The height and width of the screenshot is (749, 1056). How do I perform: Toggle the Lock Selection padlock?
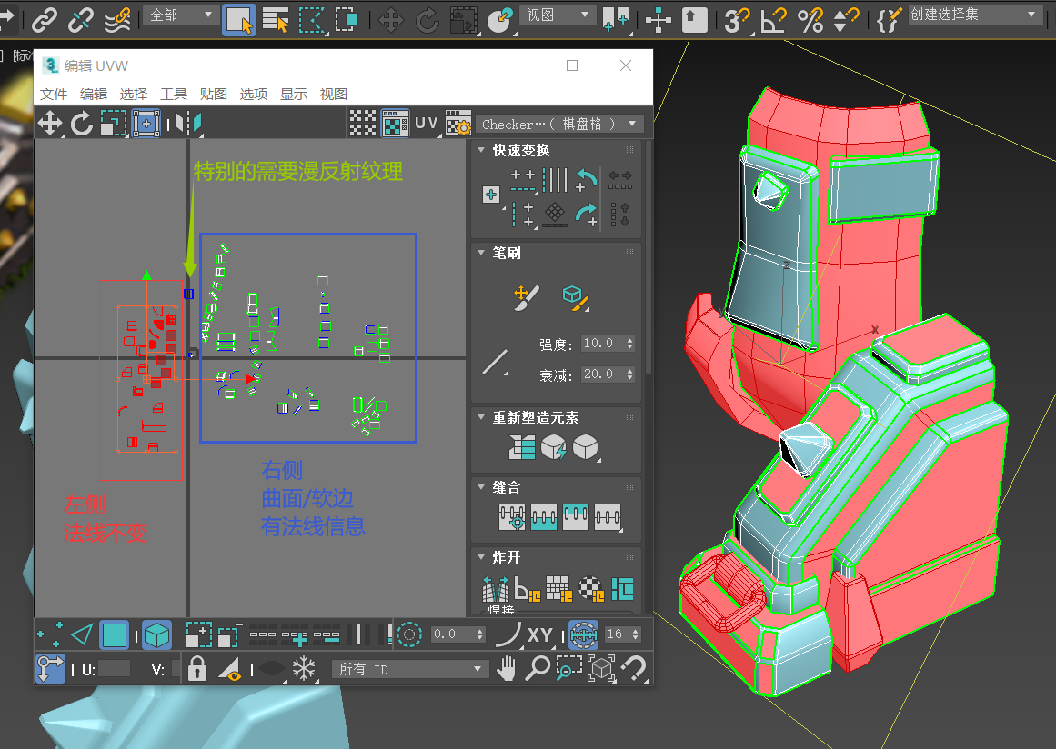click(x=196, y=669)
